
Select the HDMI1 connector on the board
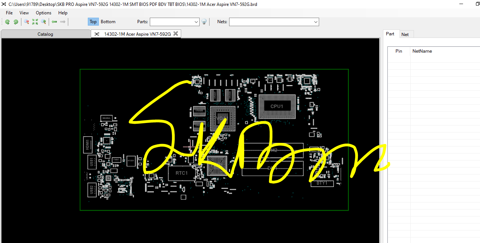pyautogui.click(x=88, y=144)
